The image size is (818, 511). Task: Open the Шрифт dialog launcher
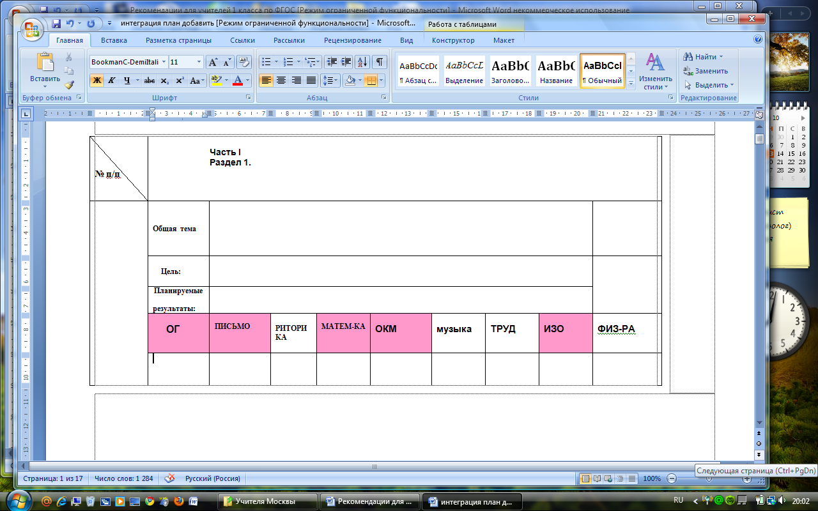point(248,98)
